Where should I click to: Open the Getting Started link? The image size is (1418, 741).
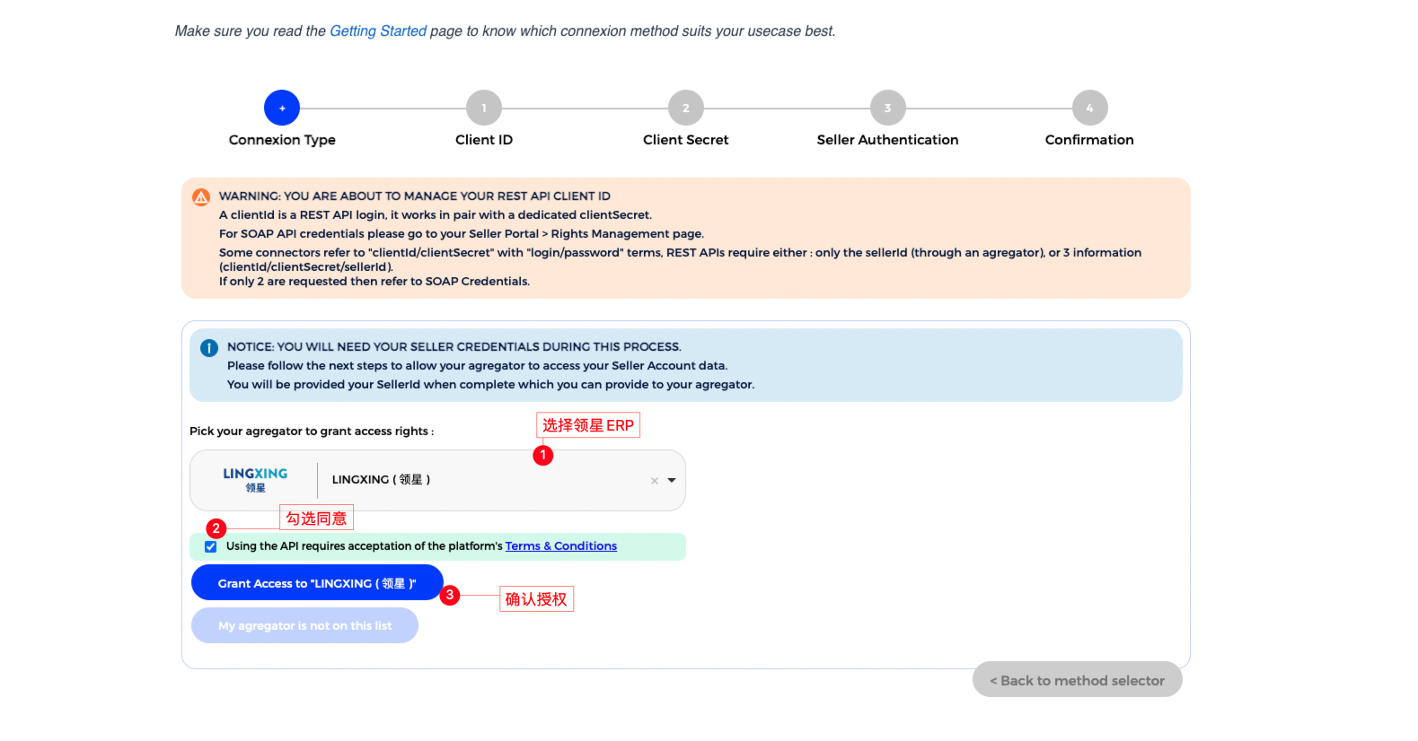point(378,31)
